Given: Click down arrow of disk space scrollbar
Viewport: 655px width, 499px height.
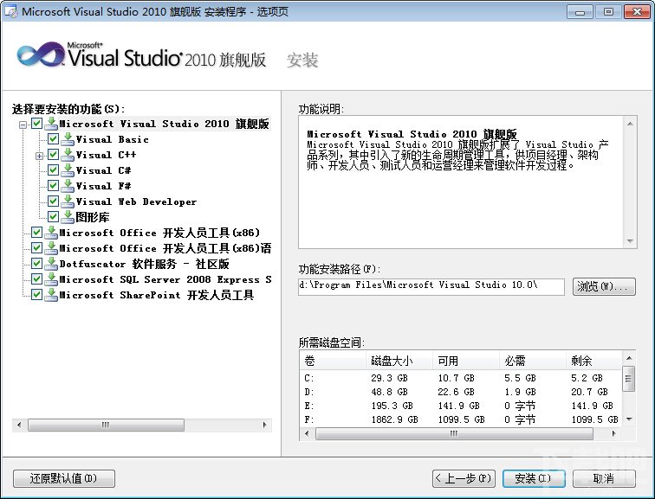Looking at the screenshot, I should click(x=629, y=419).
